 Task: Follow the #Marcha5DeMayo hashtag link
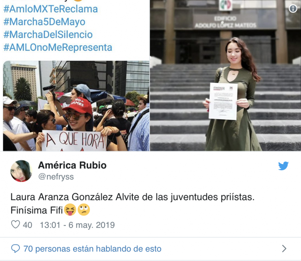tap(44, 22)
